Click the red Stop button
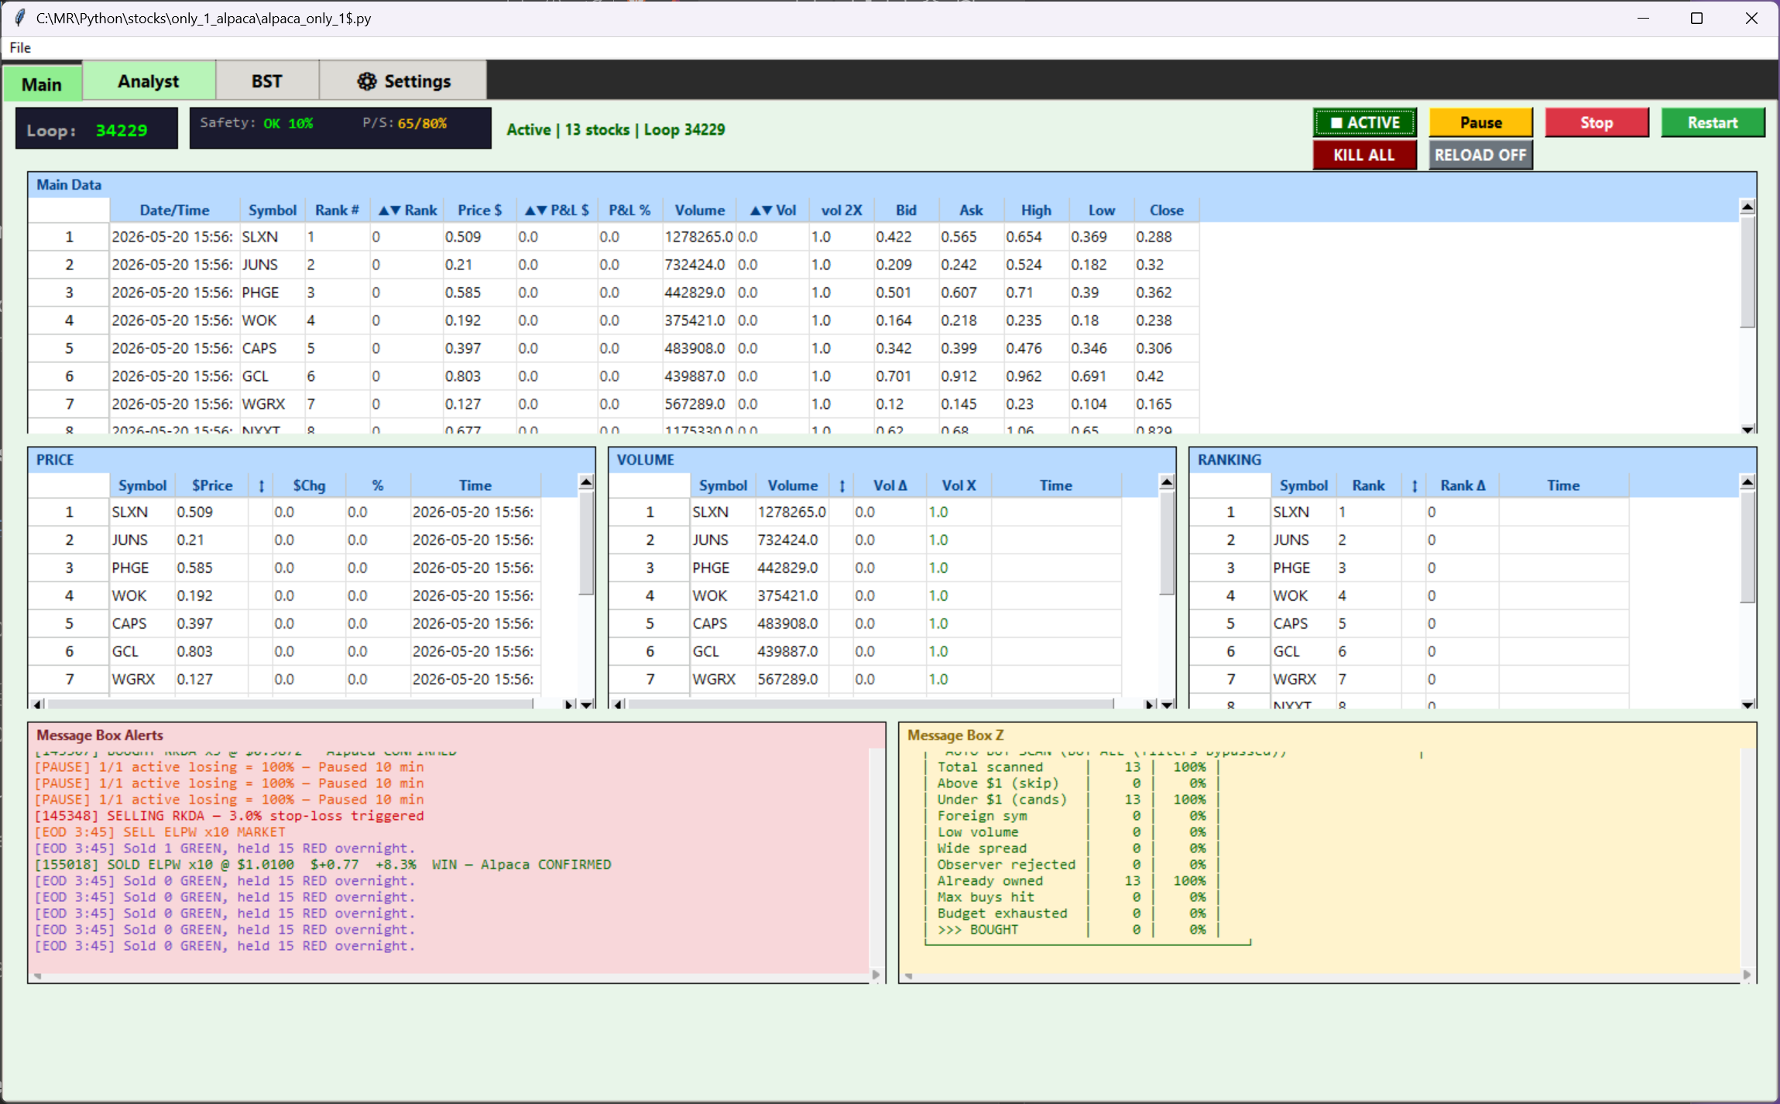 1597,122
